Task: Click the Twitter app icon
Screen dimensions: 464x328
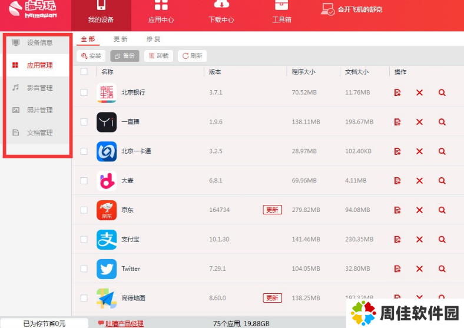Action: click(107, 269)
